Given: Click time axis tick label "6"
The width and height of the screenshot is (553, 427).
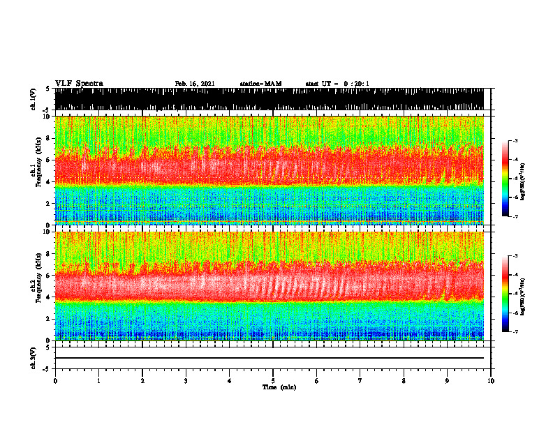Looking at the screenshot, I should 317,381.
